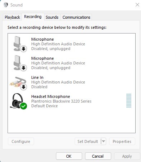Viewport: 141px width, 162px height.
Task: Click Cancel to dismiss dialog
Action: click(x=98, y=156)
